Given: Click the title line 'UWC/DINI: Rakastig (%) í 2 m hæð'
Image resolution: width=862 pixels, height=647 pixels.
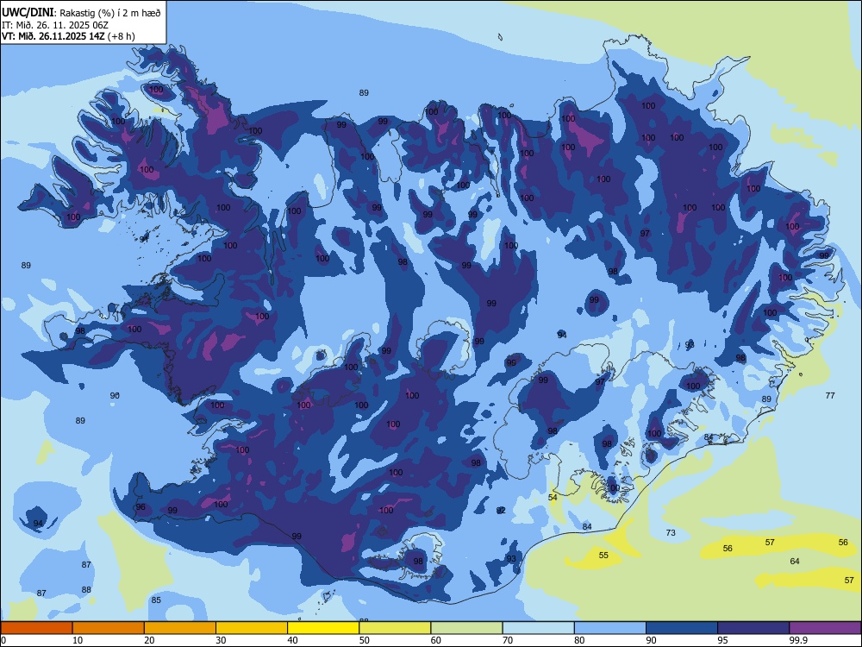Looking at the screenshot, I should tap(81, 13).
